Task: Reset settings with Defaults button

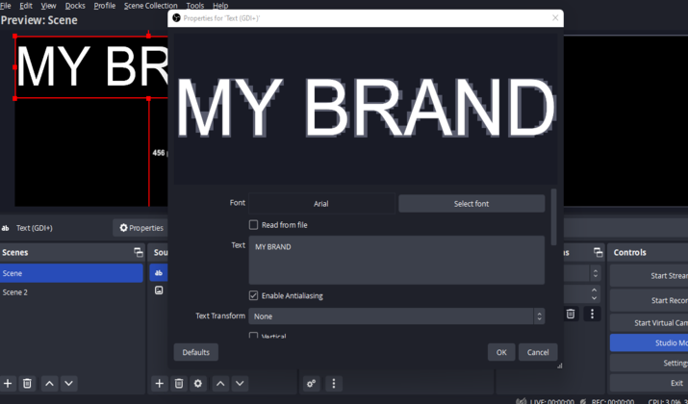Action: coord(195,352)
